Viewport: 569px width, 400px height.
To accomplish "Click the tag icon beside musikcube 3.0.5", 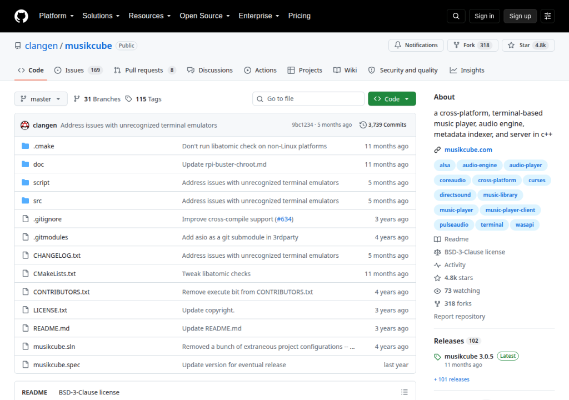I will click(x=437, y=357).
